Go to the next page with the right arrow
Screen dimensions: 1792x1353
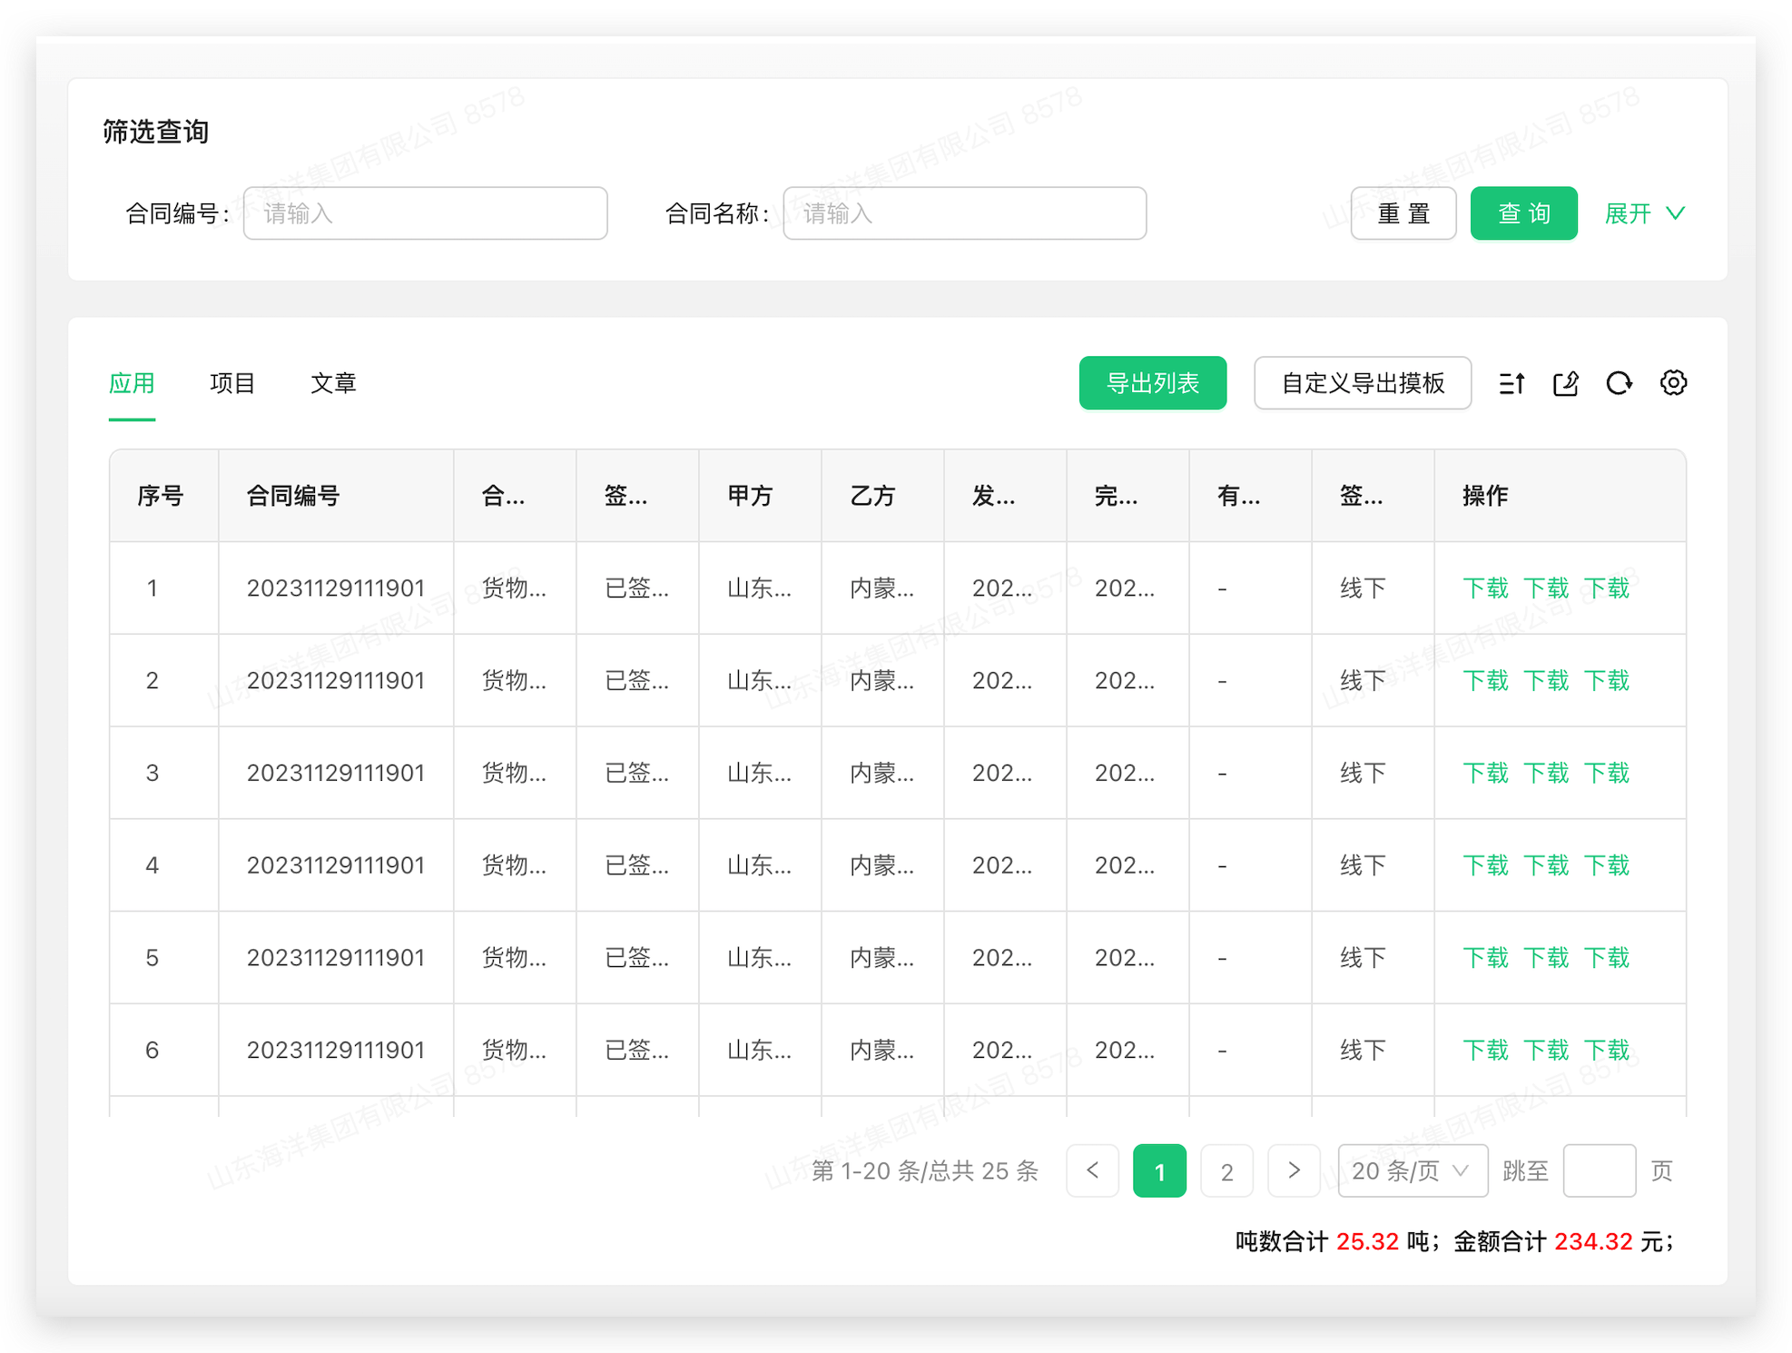click(1294, 1170)
